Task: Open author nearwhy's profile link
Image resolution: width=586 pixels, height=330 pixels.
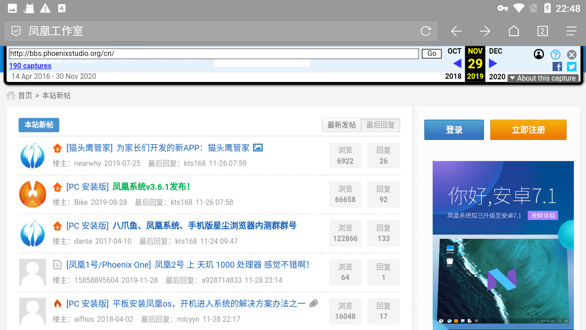Action: pos(88,163)
